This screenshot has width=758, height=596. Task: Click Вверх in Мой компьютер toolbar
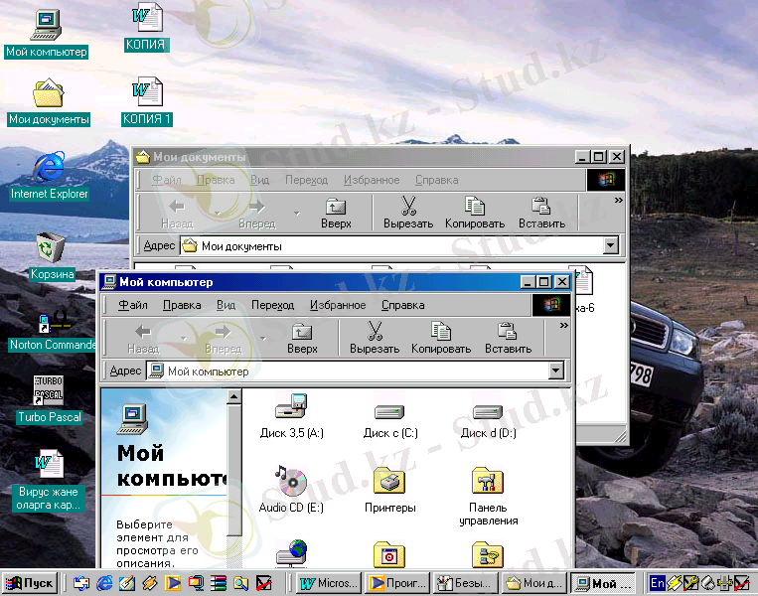coord(302,338)
